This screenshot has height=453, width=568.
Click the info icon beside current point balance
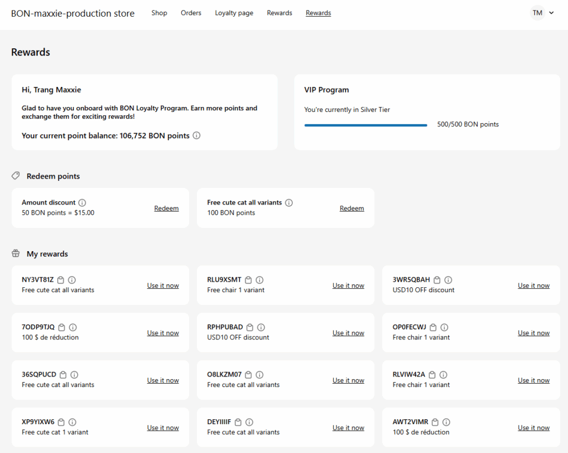click(x=197, y=135)
